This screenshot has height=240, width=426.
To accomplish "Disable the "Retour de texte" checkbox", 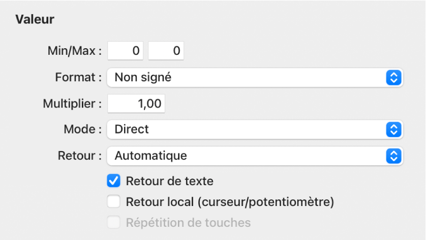I will [114, 181].
